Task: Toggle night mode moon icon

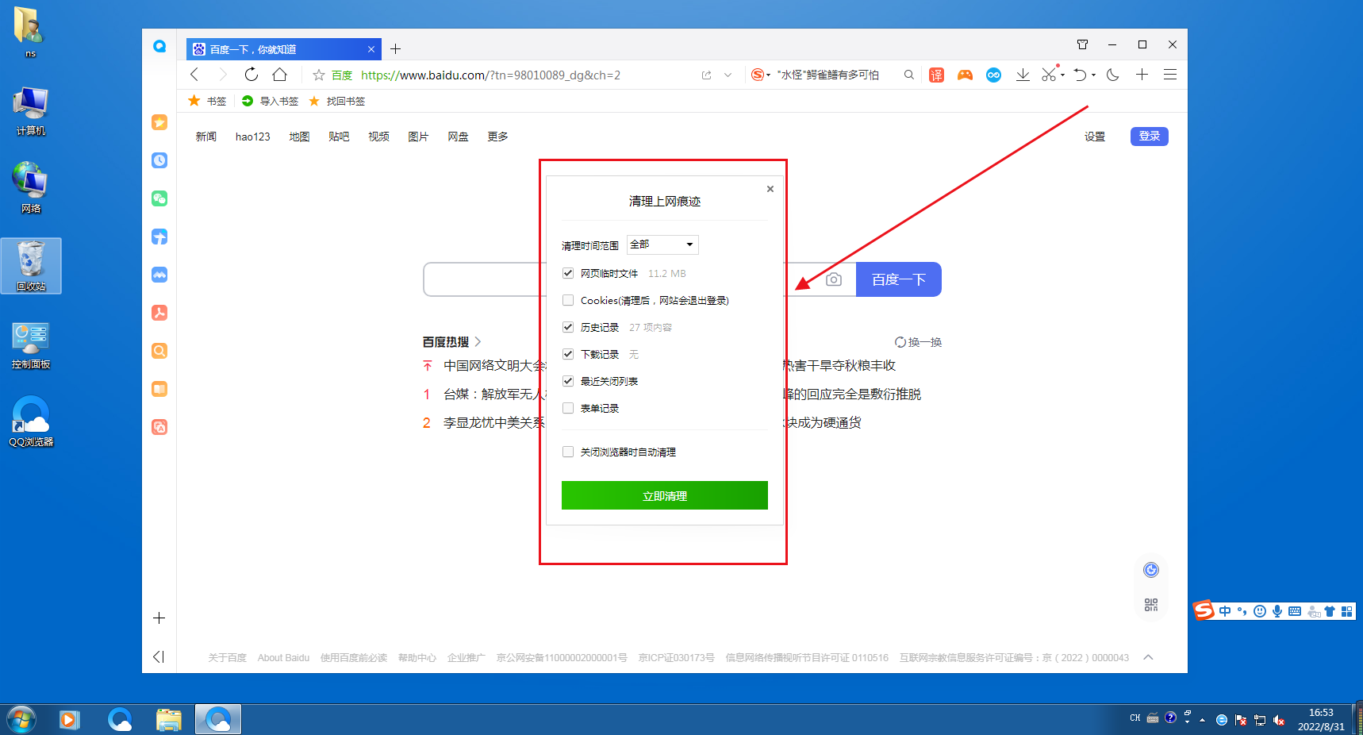Action: (x=1113, y=75)
